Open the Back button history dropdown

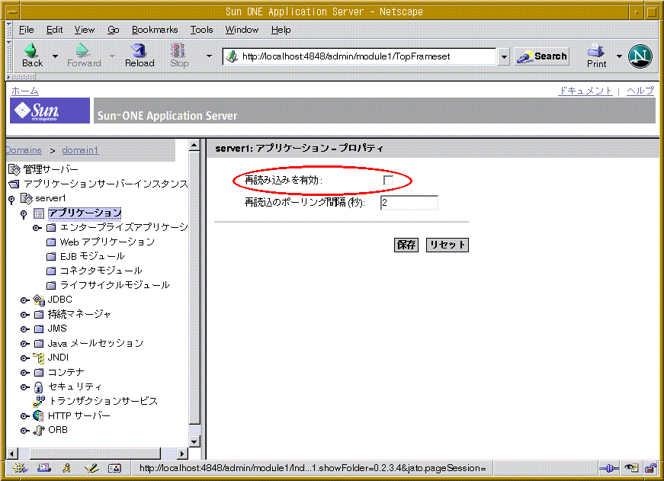[55, 56]
